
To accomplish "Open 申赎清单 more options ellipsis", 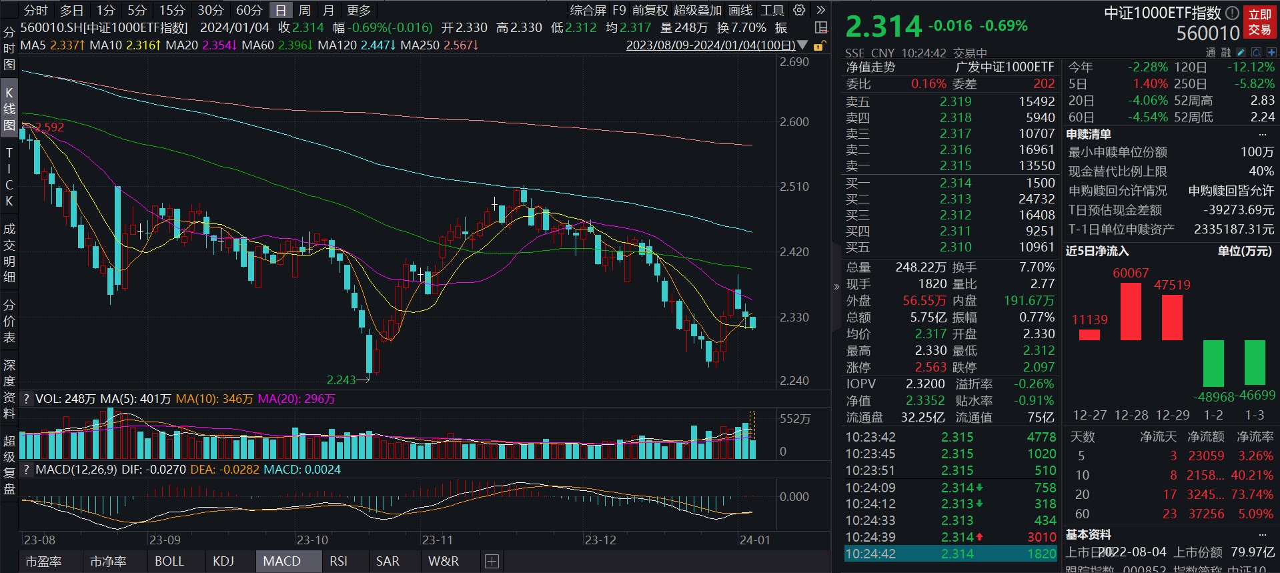I will (1262, 134).
